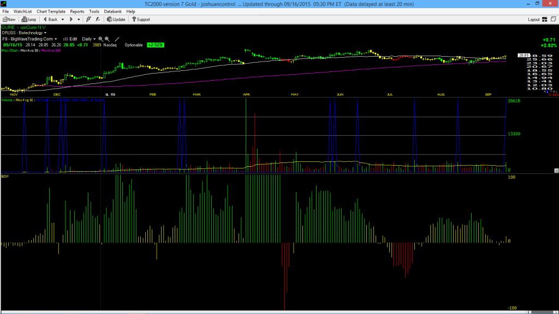This screenshot has width=559, height=314.
Task: Click the Optionable label
Action: 134,45
